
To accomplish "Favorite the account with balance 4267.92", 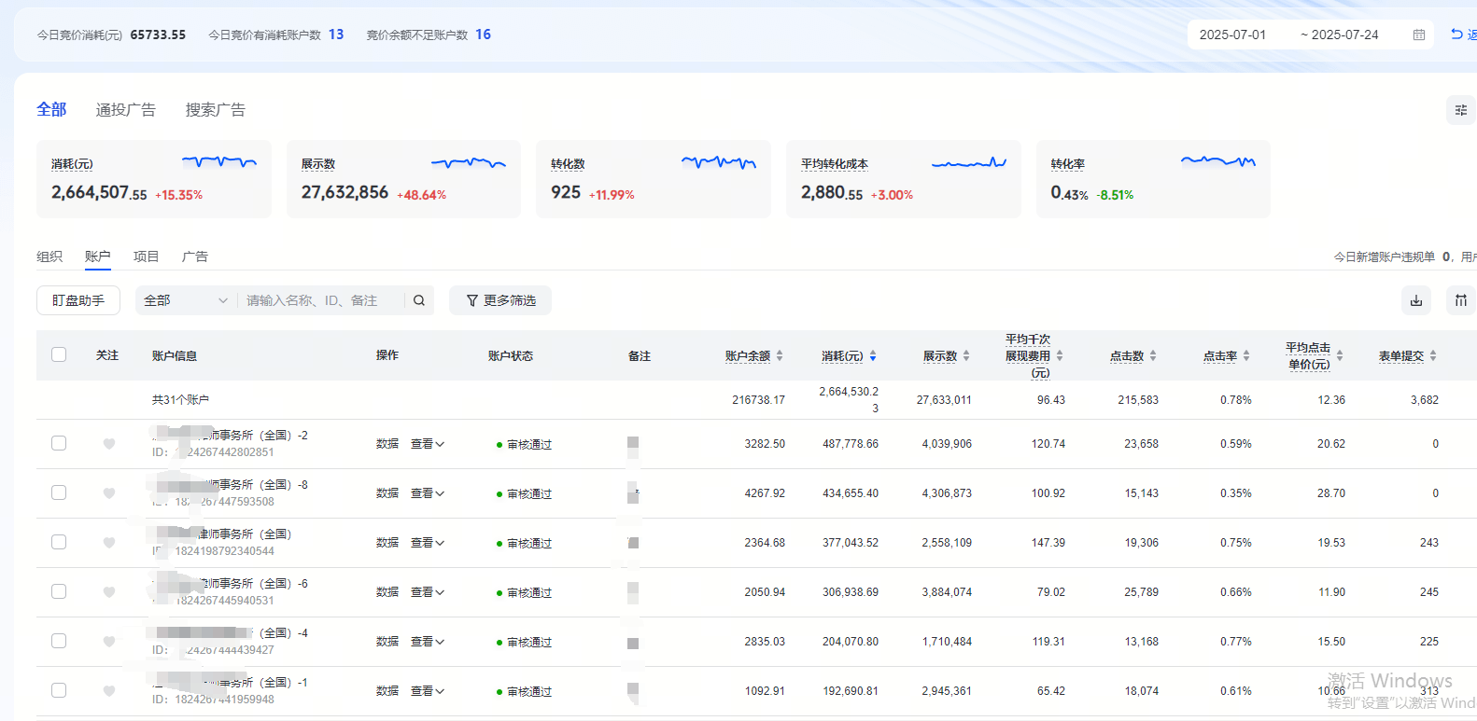I will [x=109, y=493].
